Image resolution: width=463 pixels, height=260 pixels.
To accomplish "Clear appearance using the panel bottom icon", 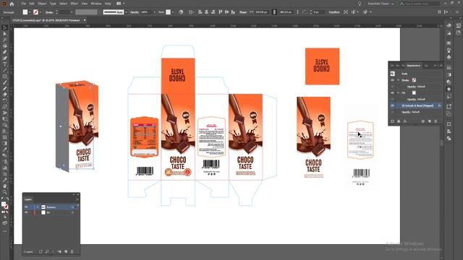I will click(x=422, y=121).
